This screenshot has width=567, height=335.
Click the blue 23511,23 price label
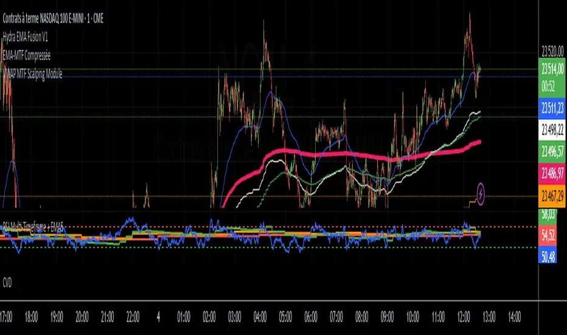pyautogui.click(x=552, y=108)
